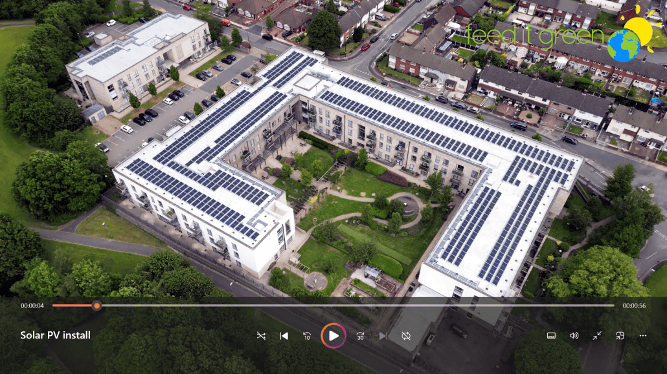667x374 pixels.
Task: Open the volume control
Action: tap(574, 336)
